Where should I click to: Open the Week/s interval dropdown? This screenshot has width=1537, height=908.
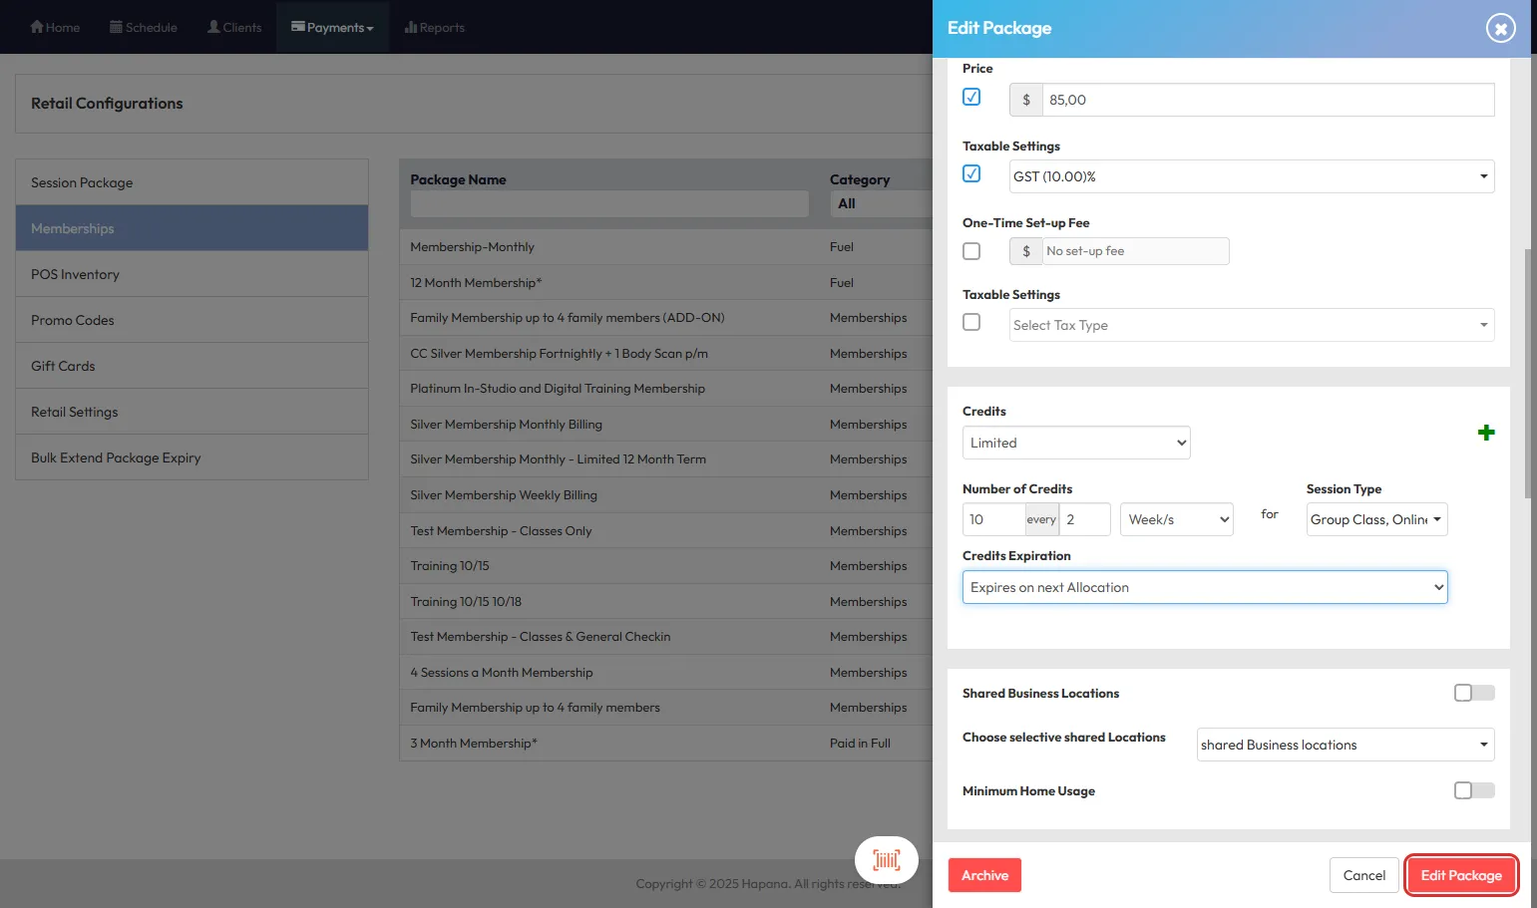click(x=1176, y=519)
